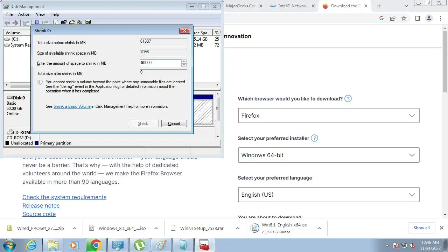Click help icon next to preferred installer
This screenshot has width=448, height=252.
click(315, 138)
